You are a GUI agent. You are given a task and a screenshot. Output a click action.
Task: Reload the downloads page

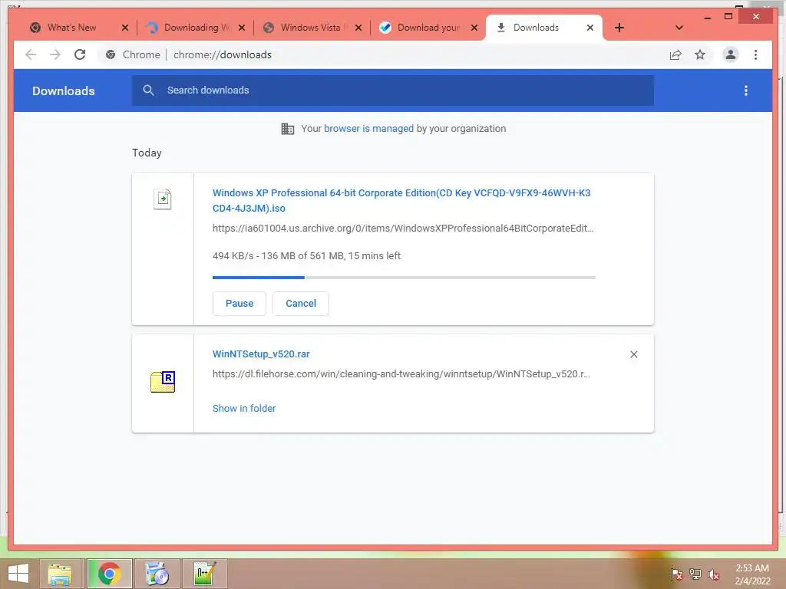point(80,54)
